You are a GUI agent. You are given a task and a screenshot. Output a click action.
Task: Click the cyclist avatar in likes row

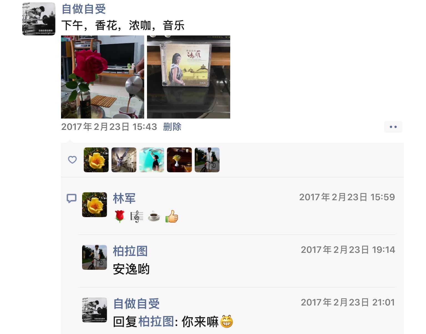pos(207,160)
